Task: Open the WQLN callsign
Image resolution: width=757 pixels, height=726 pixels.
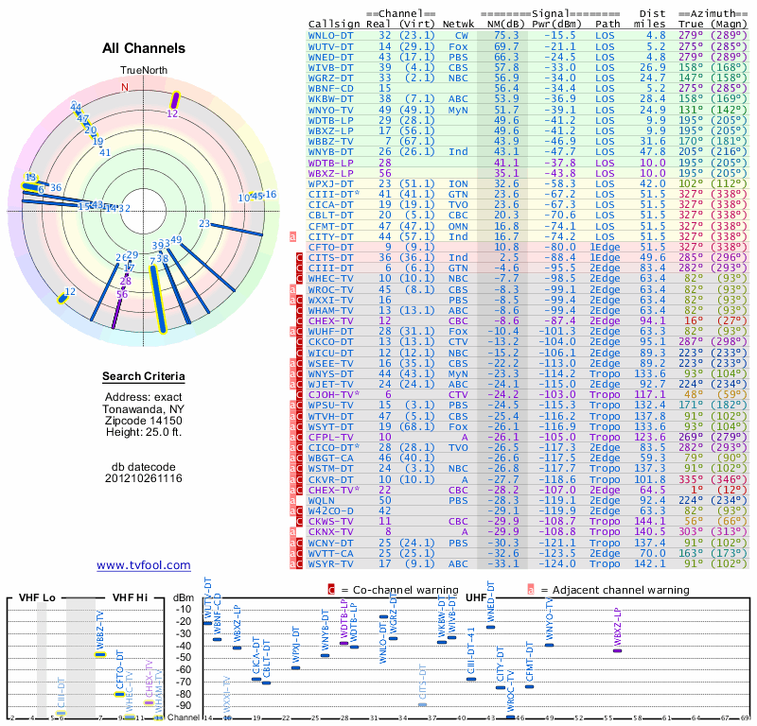Action: click(x=322, y=500)
